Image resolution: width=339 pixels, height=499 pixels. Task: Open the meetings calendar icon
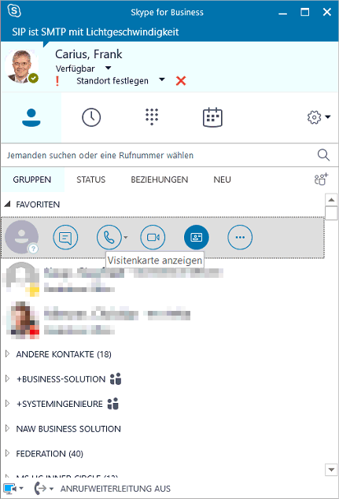[x=212, y=117]
